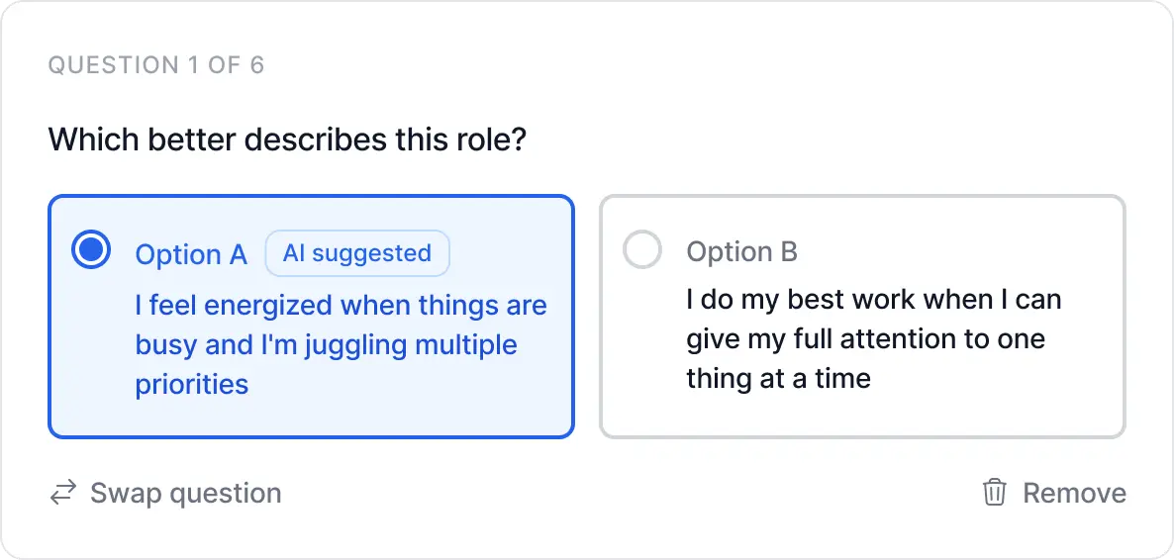Click the line "busy and I'm juggling multiple"
Screen dimensions: 1174x560
coord(326,344)
